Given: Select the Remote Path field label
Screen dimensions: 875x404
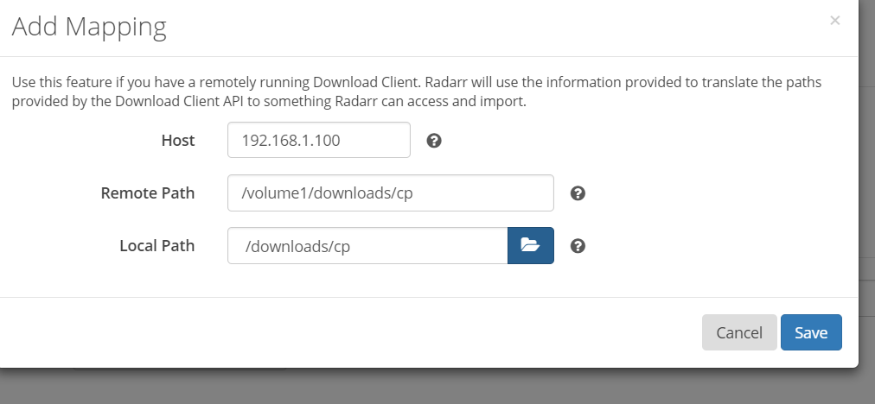Looking at the screenshot, I should pos(148,193).
